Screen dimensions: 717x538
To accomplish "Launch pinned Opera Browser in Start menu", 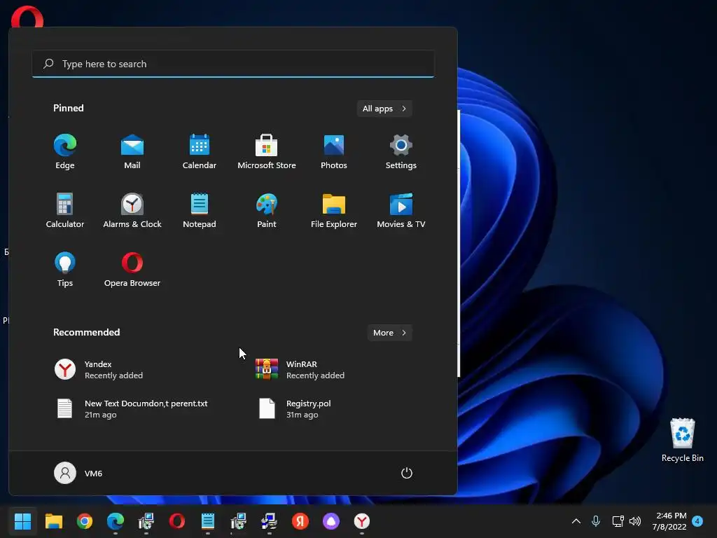I will coord(132,270).
